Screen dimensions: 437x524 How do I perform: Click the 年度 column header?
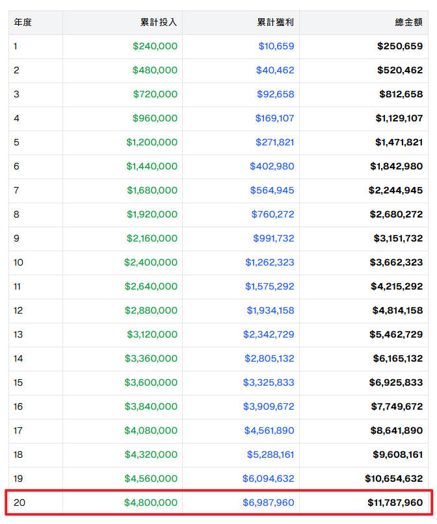tap(23, 22)
